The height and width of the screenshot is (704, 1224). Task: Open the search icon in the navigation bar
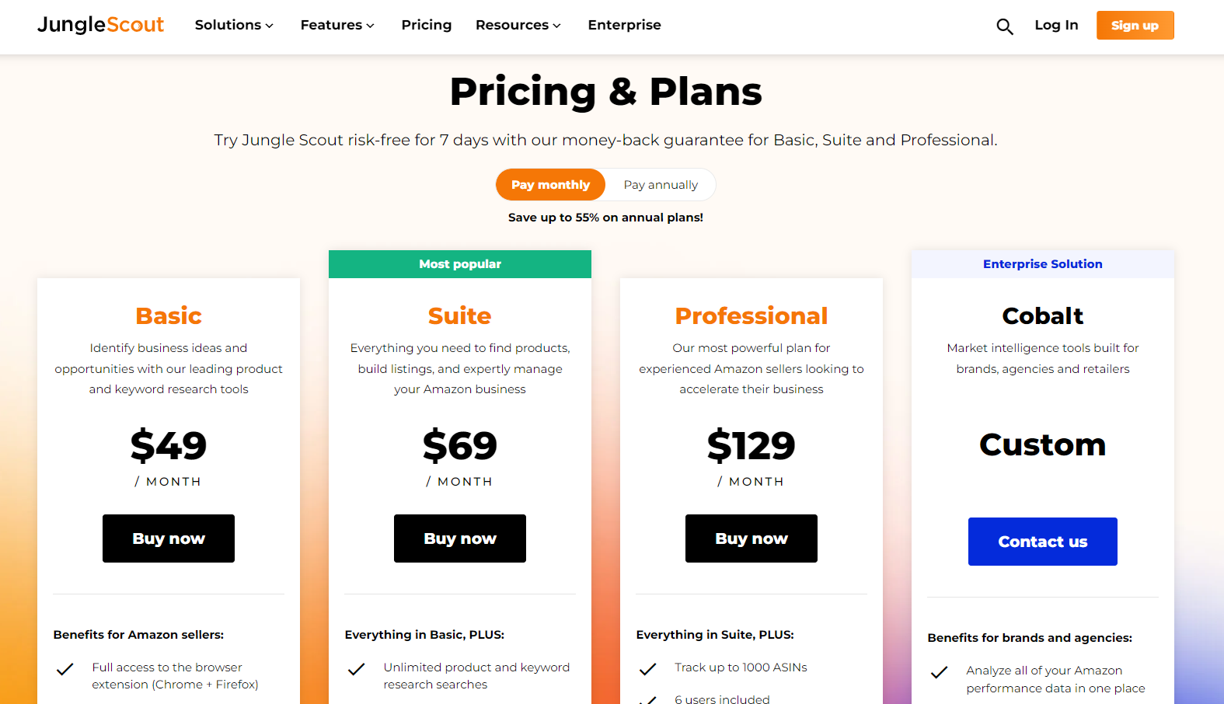tap(1005, 26)
